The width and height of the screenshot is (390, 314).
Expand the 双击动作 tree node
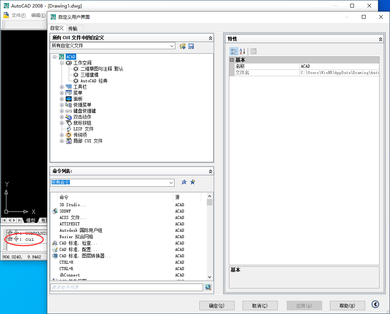click(x=62, y=117)
